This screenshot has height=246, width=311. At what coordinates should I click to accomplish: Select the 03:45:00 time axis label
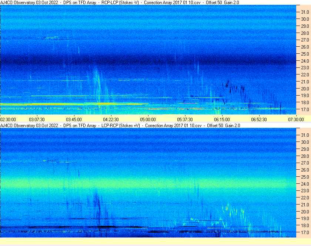click(x=74, y=120)
